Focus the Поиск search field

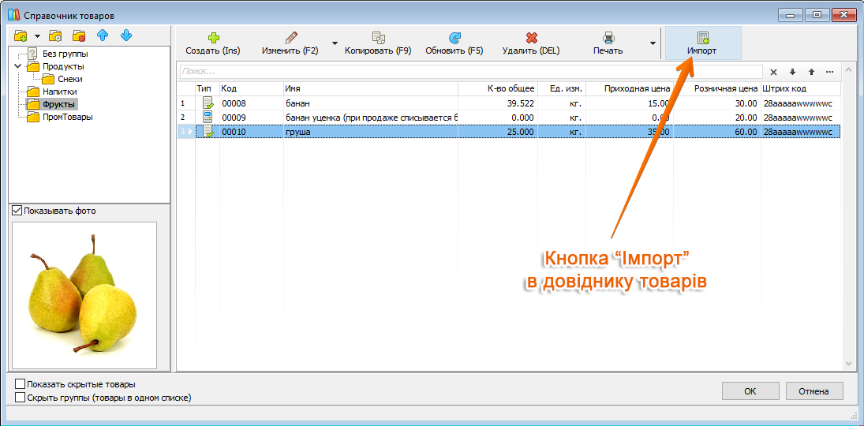click(x=471, y=72)
